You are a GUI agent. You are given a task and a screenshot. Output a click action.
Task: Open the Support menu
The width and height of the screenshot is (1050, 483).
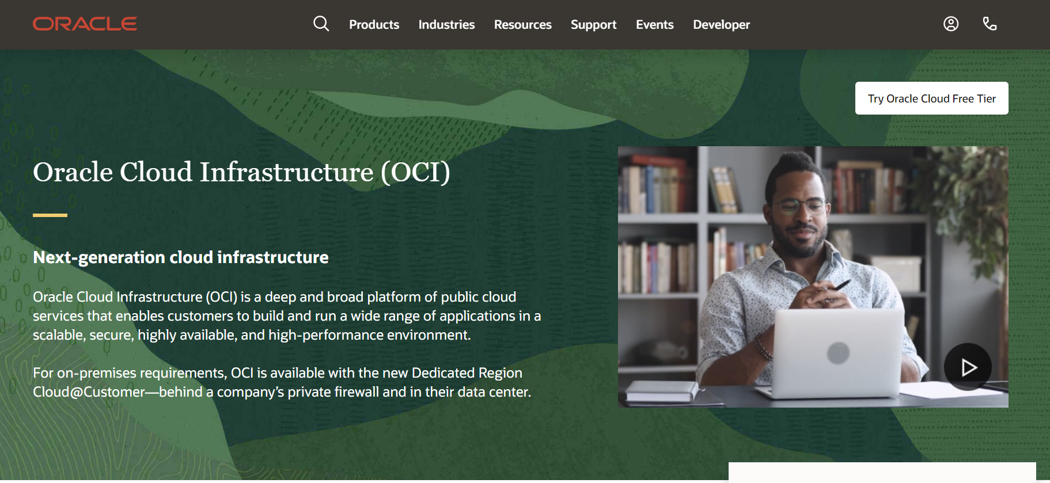point(593,25)
